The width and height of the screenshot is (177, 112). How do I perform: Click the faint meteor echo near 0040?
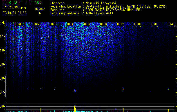click(x=168, y=89)
